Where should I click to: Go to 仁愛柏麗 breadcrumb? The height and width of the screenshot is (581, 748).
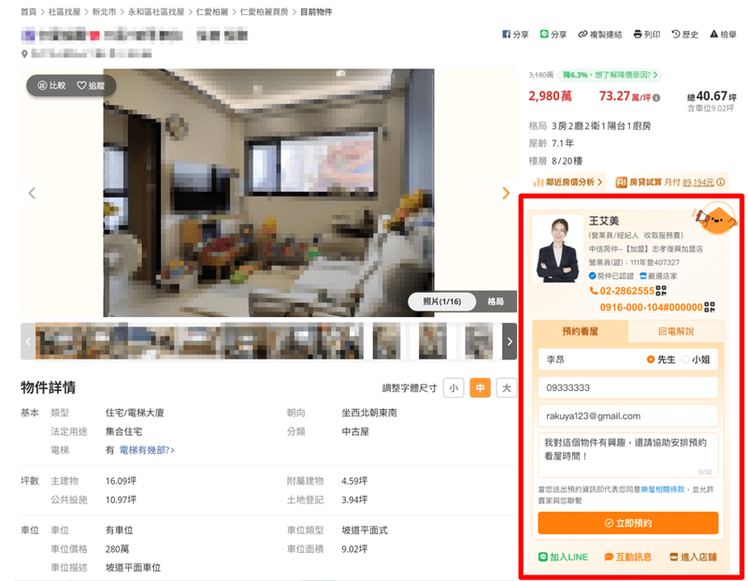[212, 12]
